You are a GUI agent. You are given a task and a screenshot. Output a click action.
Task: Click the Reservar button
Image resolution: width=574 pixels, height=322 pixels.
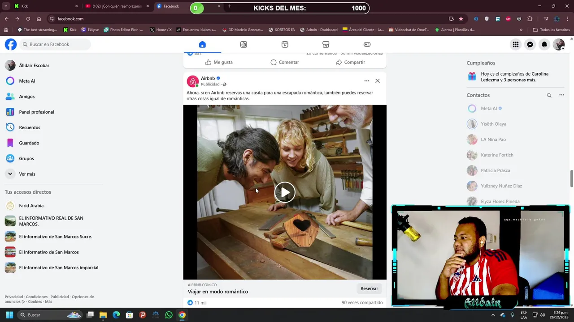click(x=369, y=288)
